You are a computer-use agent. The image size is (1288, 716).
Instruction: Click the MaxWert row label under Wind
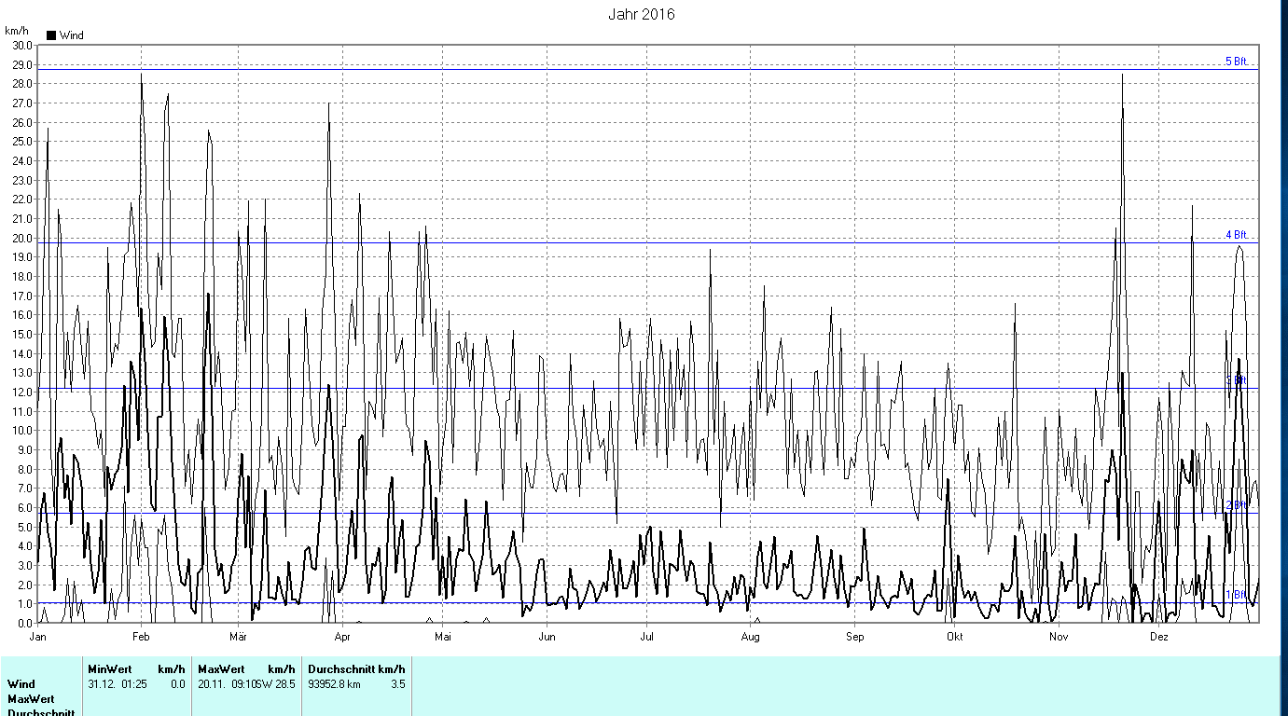point(31,699)
